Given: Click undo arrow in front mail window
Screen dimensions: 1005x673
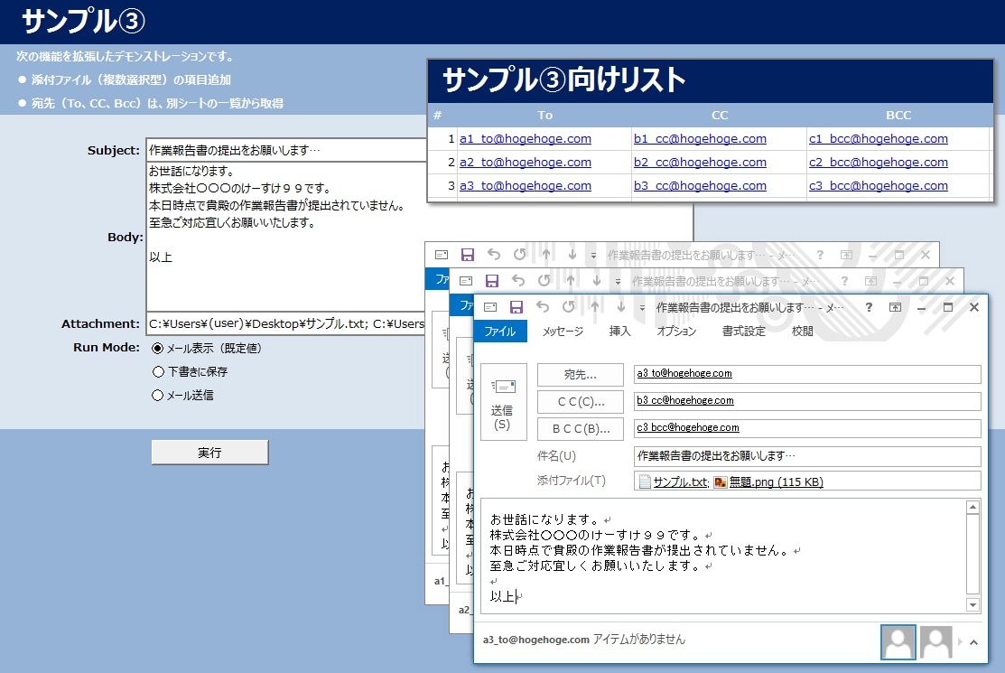Looking at the screenshot, I should point(543,307).
